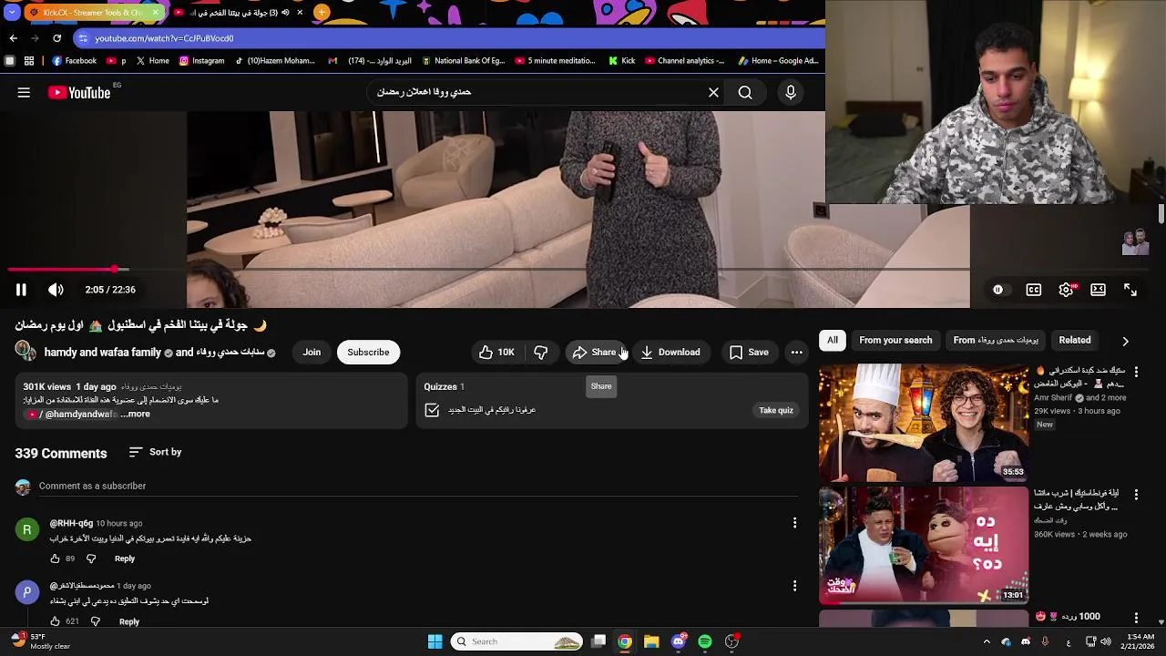Open the tab search dropdown arrow
This screenshot has height=656, width=1166.
(x=11, y=13)
